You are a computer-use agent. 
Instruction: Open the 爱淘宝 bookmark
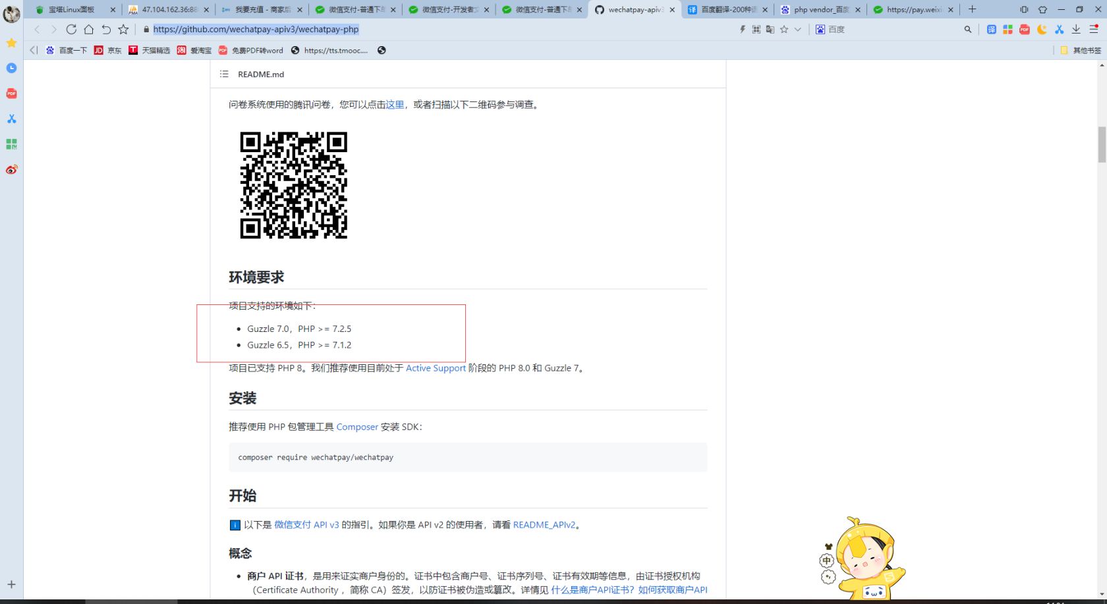(194, 50)
